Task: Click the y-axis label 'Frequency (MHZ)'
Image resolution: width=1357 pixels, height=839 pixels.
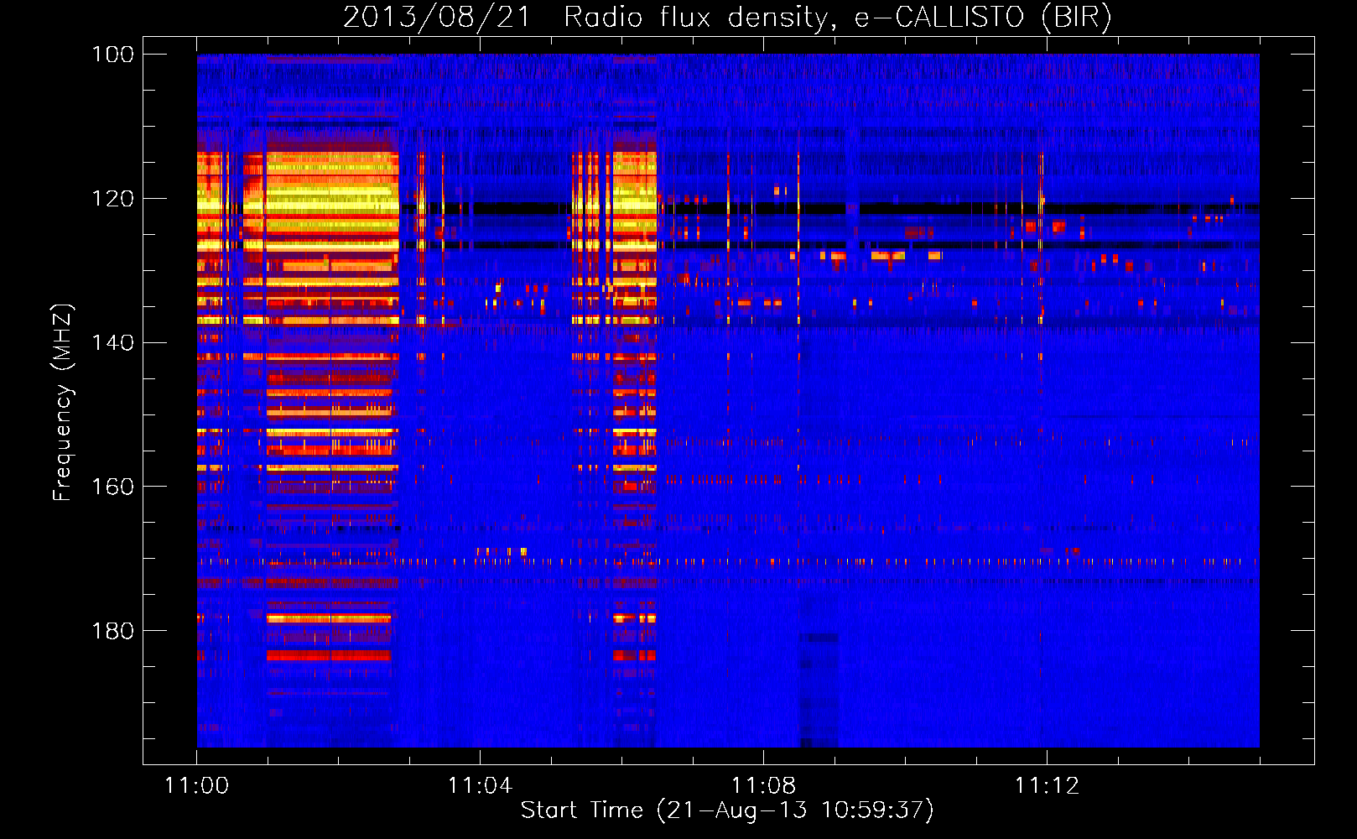Action: [63, 402]
